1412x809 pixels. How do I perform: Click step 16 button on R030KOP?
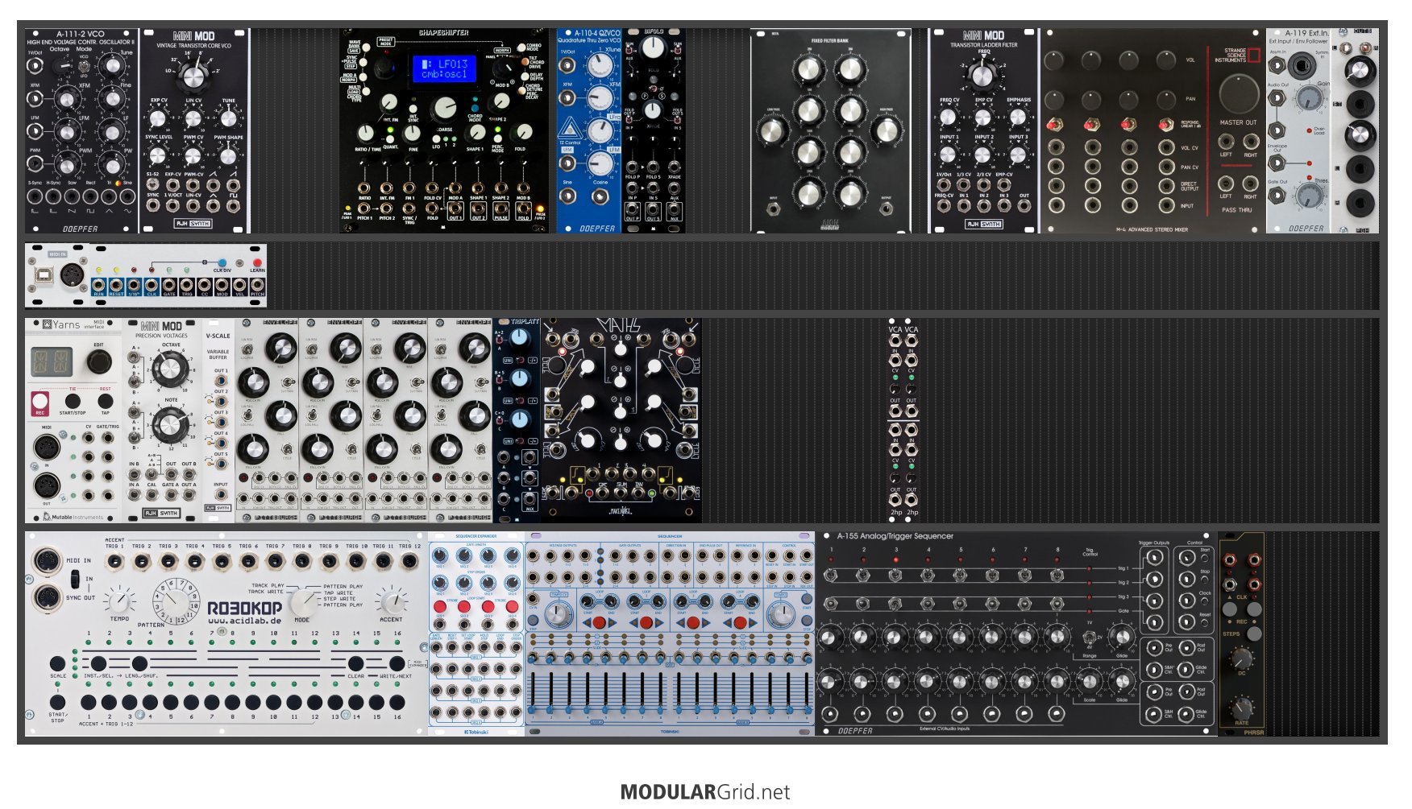click(x=396, y=703)
